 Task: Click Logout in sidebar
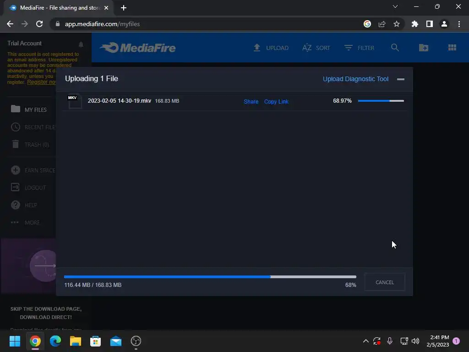point(28,187)
